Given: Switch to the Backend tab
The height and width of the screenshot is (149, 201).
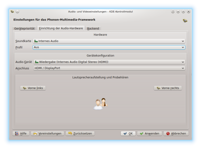Looking at the screenshot, I should pyautogui.click(x=93, y=28).
